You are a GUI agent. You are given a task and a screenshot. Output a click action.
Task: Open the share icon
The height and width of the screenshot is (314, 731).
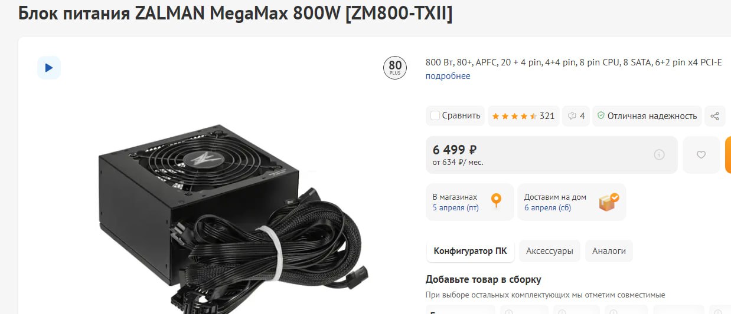pos(714,116)
